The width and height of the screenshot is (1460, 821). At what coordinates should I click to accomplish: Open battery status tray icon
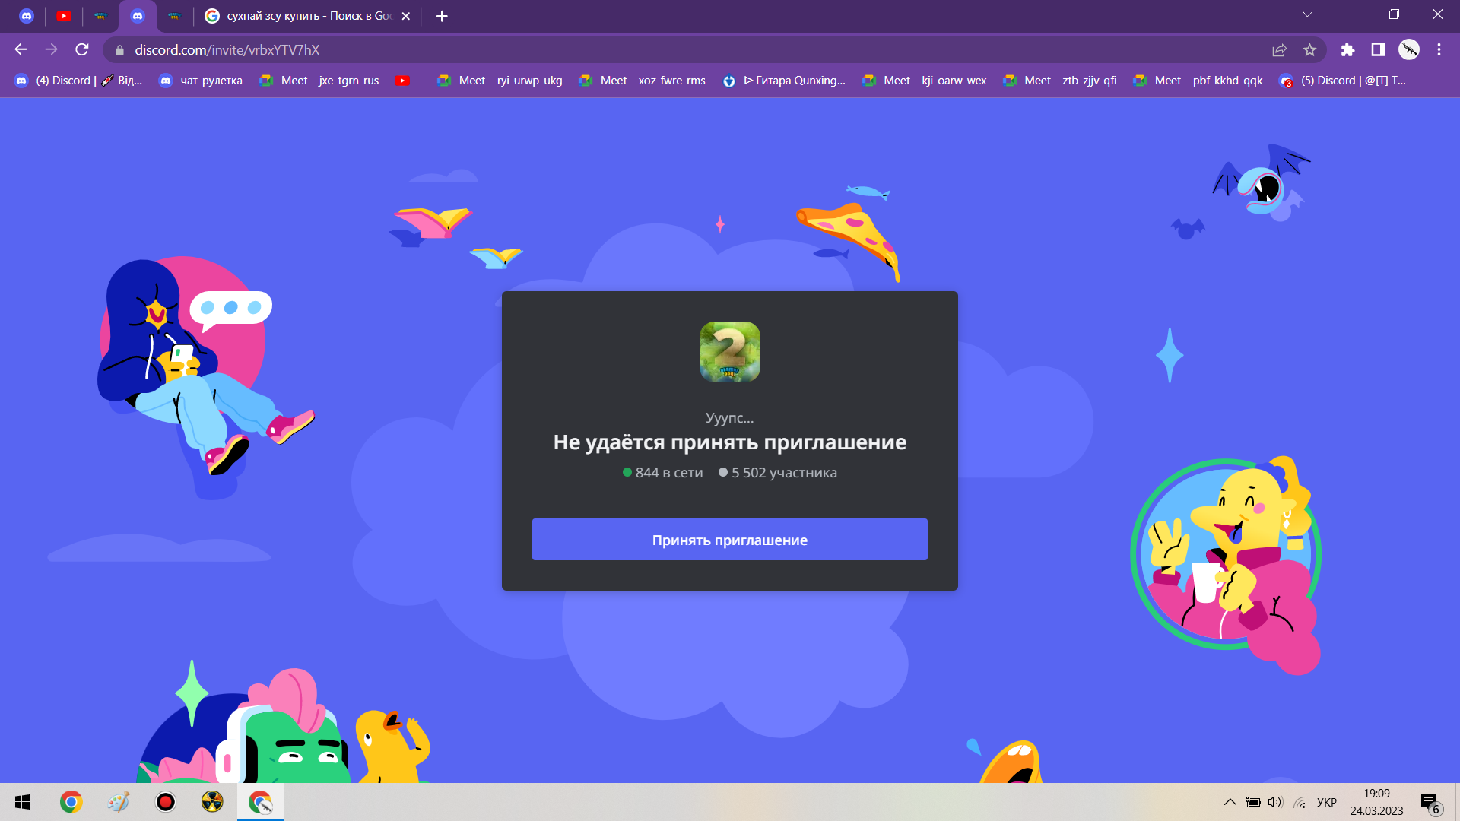coord(1252,802)
